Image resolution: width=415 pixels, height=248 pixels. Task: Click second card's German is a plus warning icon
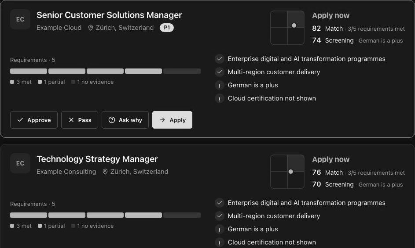220,229
